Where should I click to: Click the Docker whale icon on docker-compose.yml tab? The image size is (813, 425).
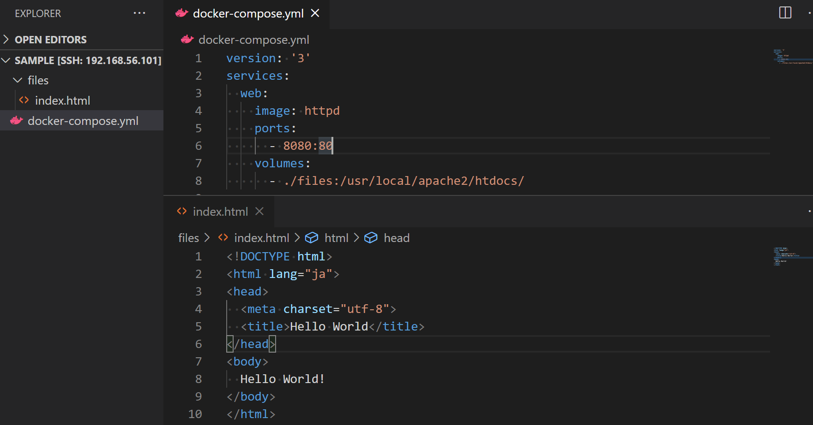pyautogui.click(x=182, y=13)
